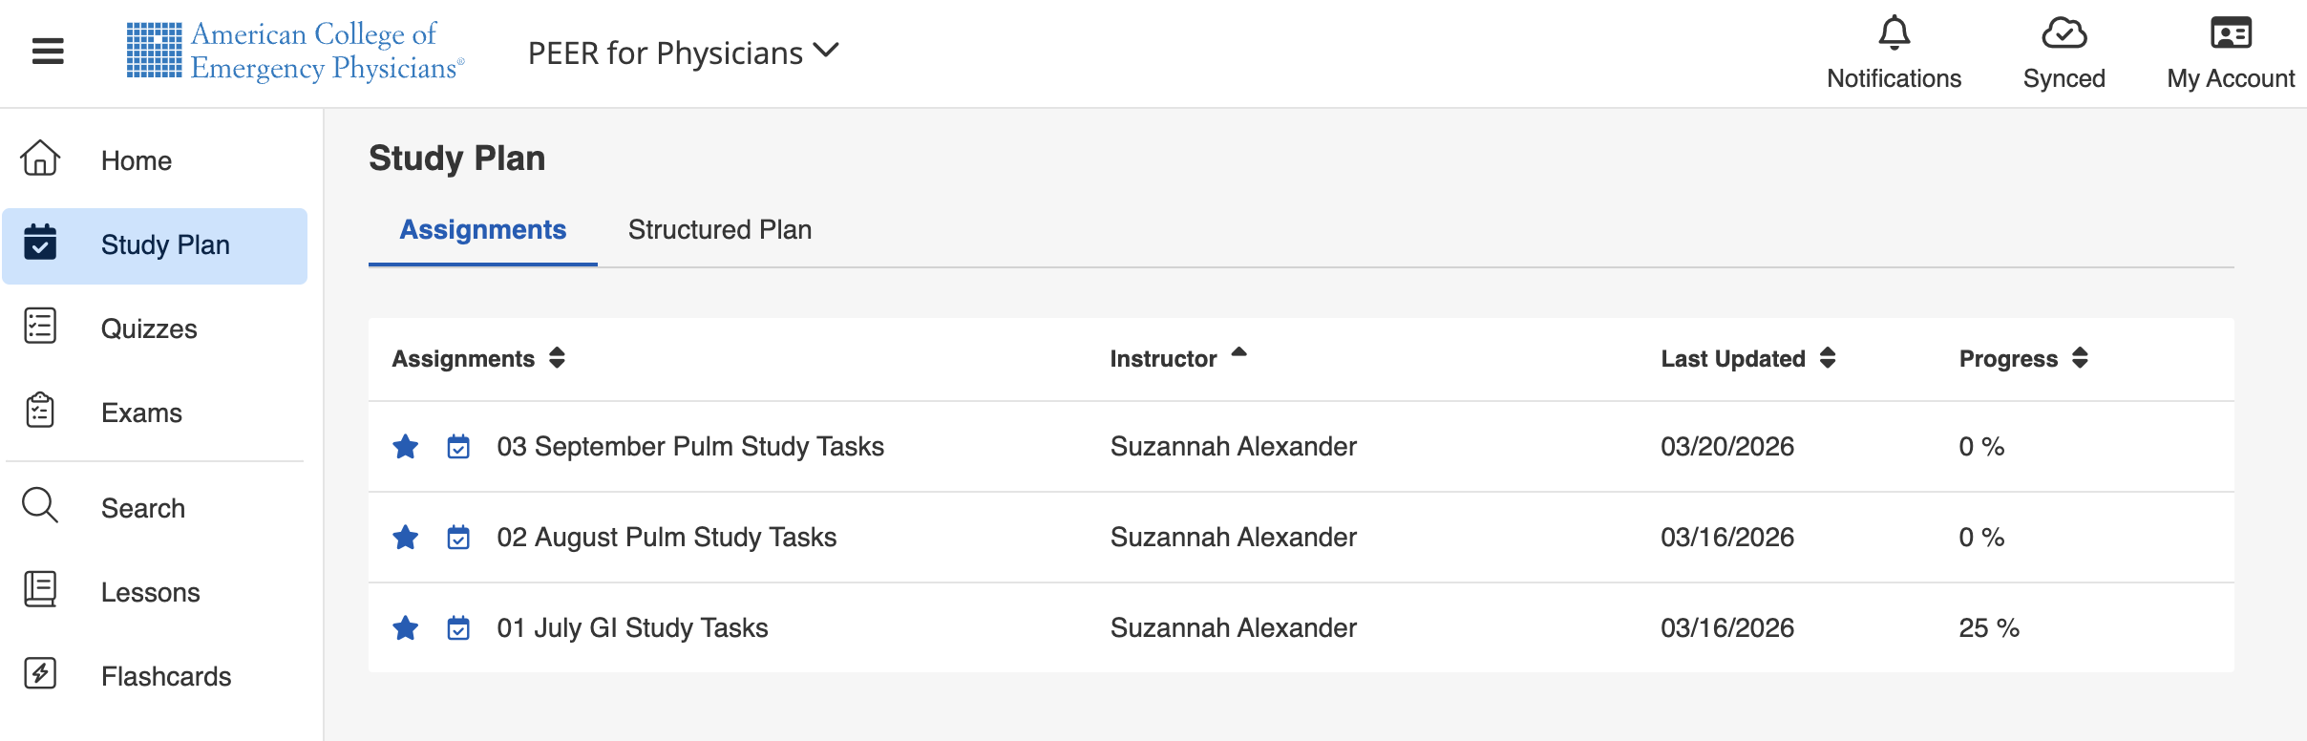Switch to the Structured Plan tab
The image size is (2307, 741).
pyautogui.click(x=718, y=229)
